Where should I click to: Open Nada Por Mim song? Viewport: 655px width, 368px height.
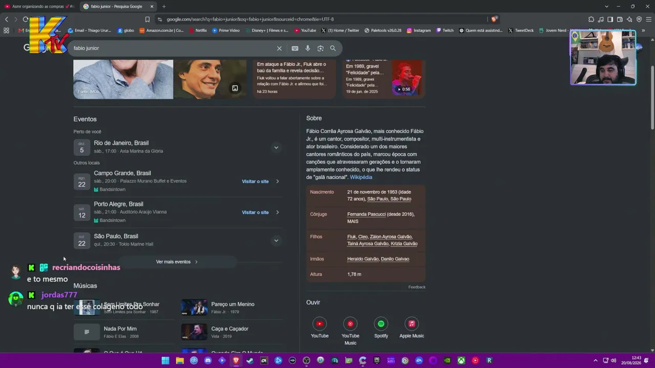124,332
